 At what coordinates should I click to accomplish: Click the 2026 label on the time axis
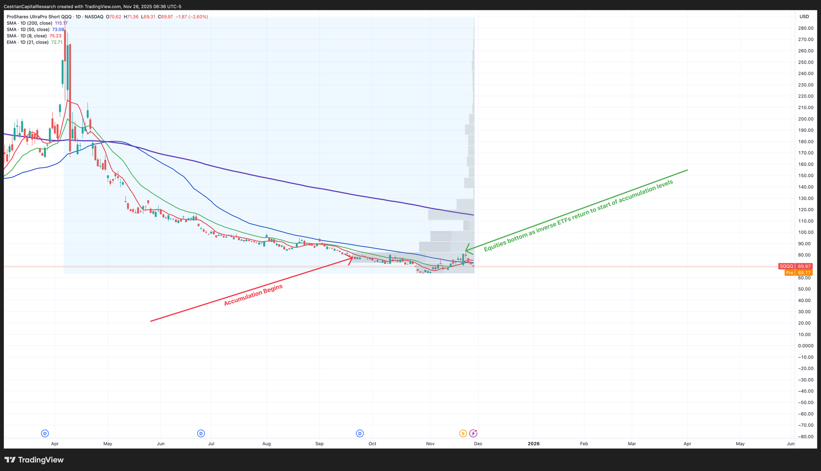tap(534, 444)
